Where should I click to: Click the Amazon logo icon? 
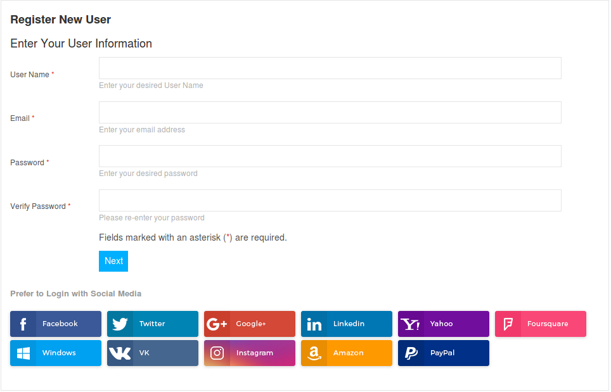point(314,353)
